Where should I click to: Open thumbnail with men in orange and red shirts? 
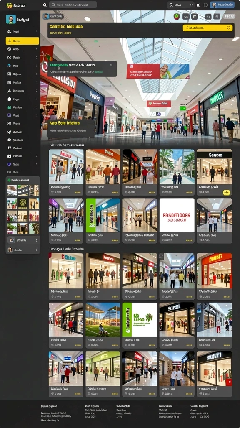click(103, 167)
